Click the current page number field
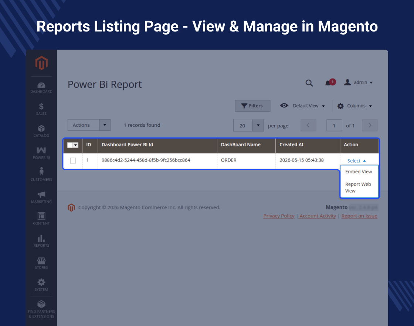The height and width of the screenshot is (326, 414). (334, 126)
